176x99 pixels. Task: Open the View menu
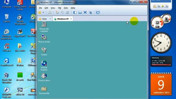[53, 8]
